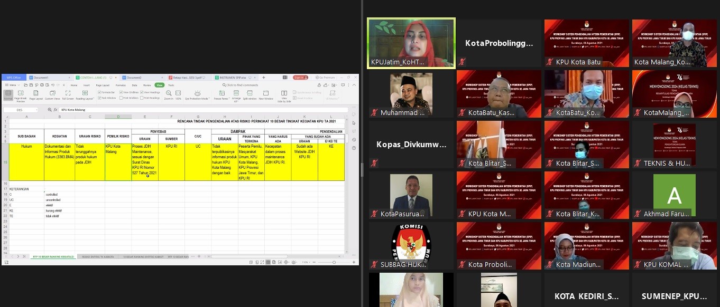Click the KPUJatim speaker video thumbnail
Screen dimensions: 720x307
[411, 42]
